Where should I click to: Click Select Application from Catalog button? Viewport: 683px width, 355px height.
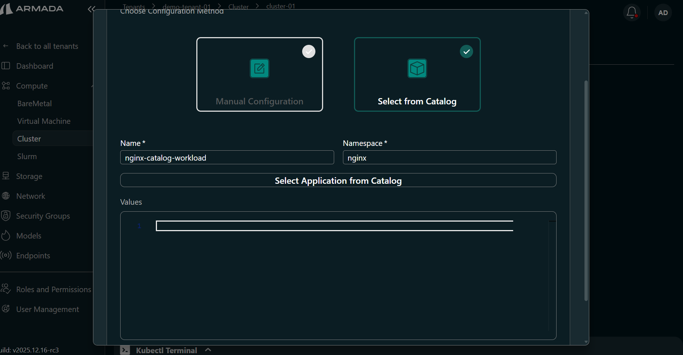pos(338,180)
